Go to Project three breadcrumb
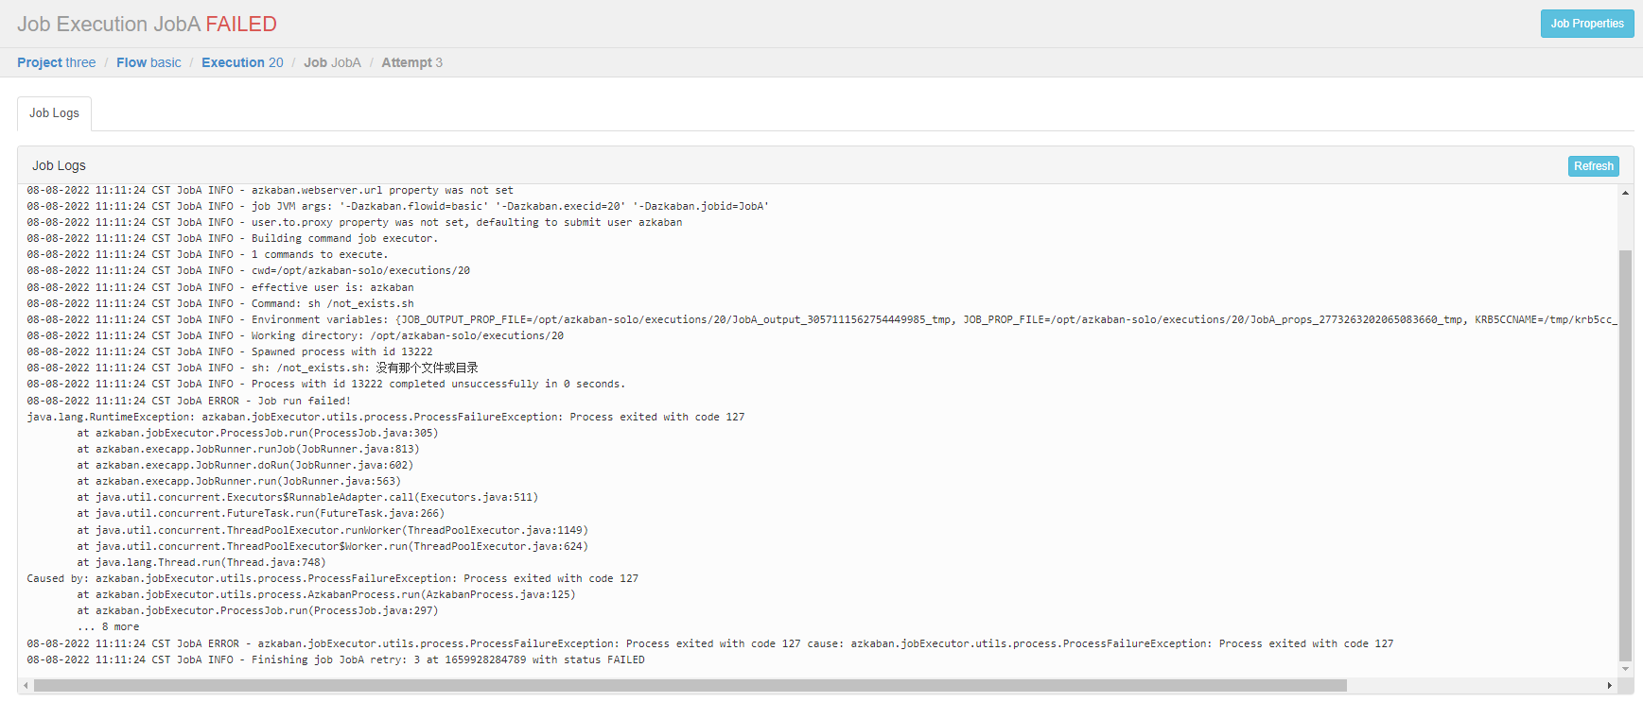The image size is (1643, 702). [x=56, y=62]
